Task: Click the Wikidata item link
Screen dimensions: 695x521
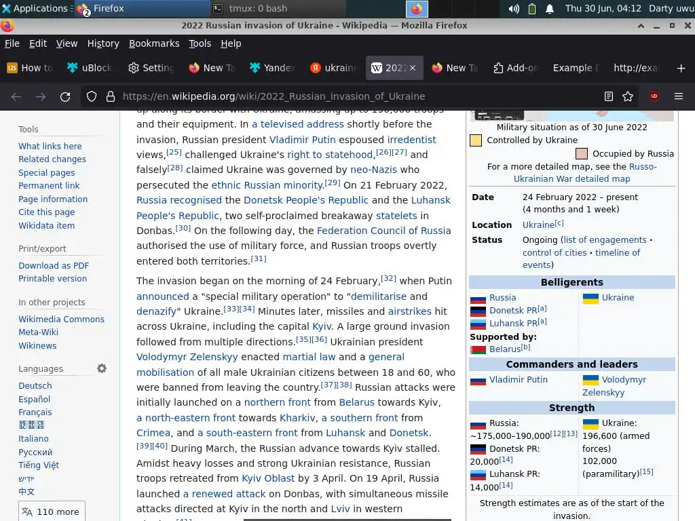Action: (47, 225)
